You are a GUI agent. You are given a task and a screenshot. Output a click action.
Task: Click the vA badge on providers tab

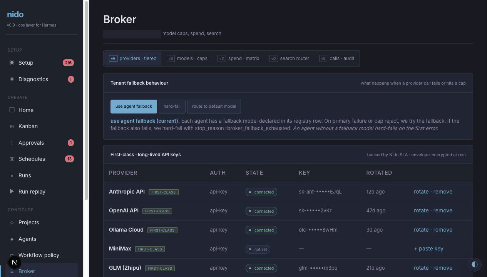113,58
